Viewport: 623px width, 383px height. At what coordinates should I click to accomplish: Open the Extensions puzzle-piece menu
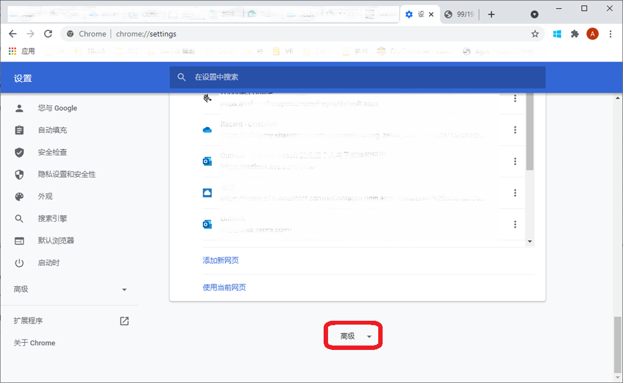[574, 34]
